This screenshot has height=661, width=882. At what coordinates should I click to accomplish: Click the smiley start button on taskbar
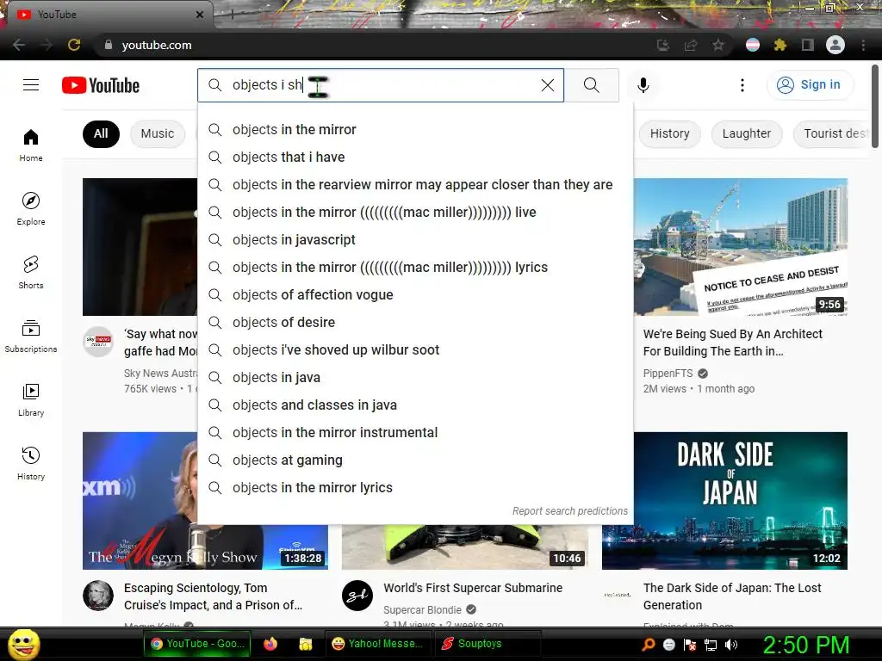pos(23,644)
